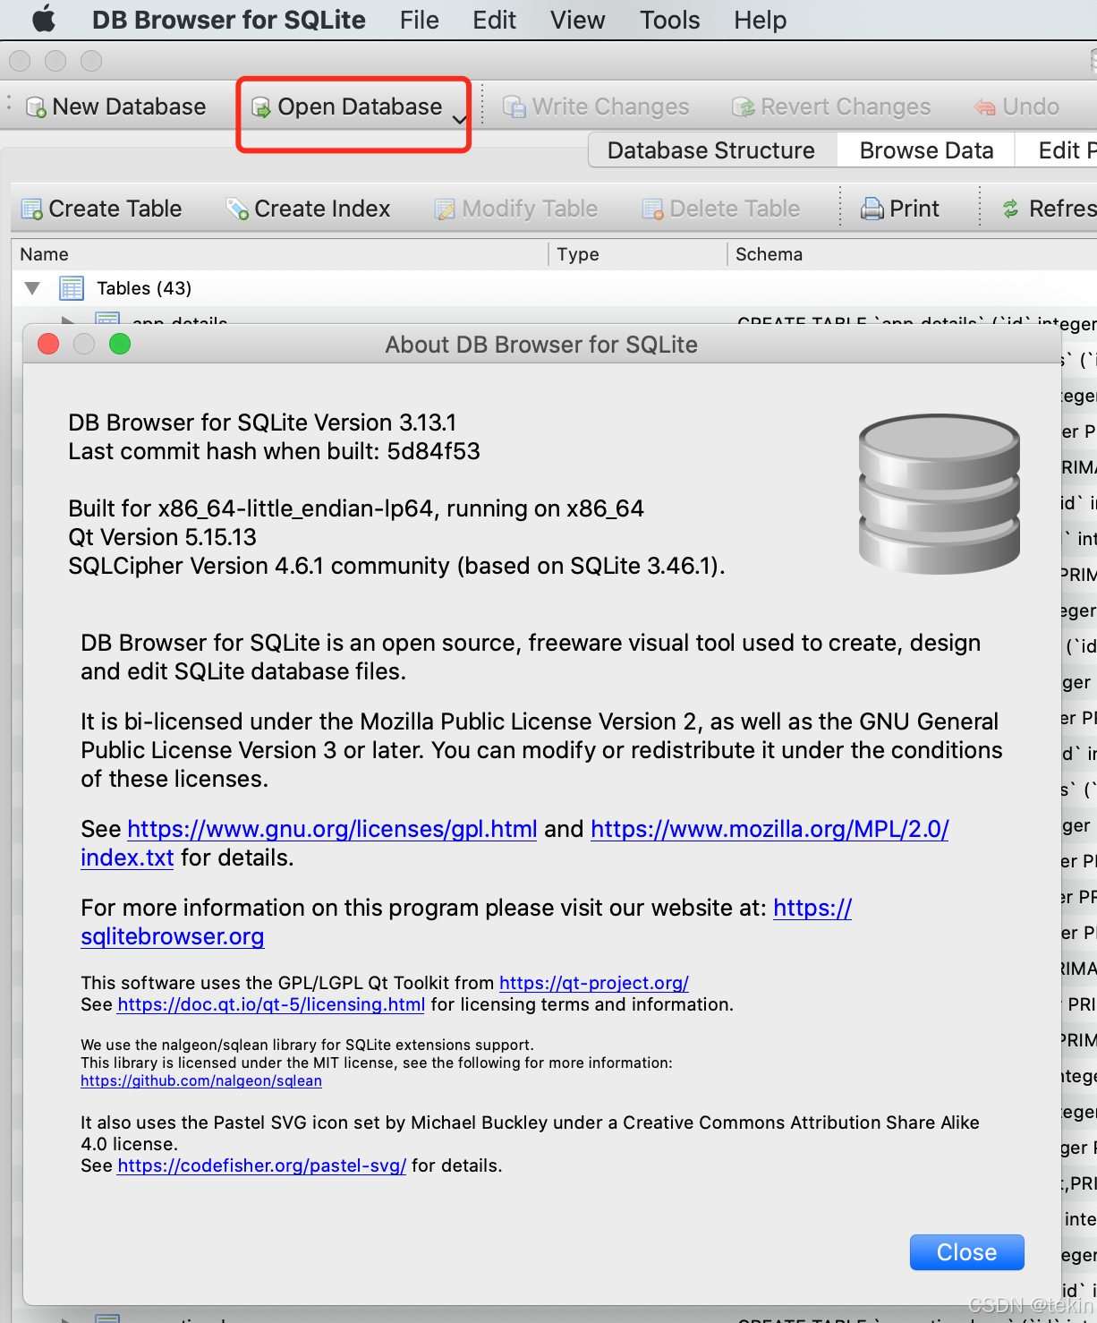The width and height of the screenshot is (1097, 1323).
Task: Open the Apple menu
Action: click(44, 19)
